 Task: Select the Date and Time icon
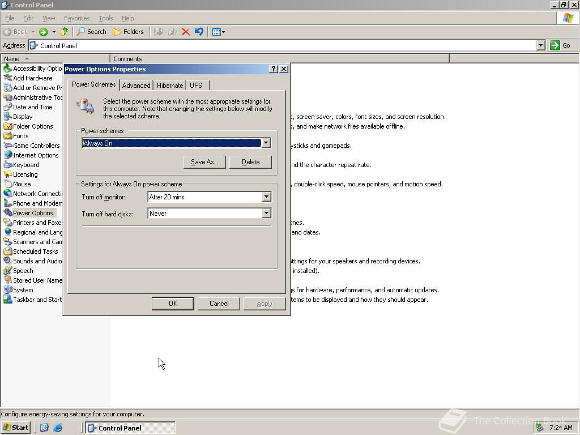8,107
